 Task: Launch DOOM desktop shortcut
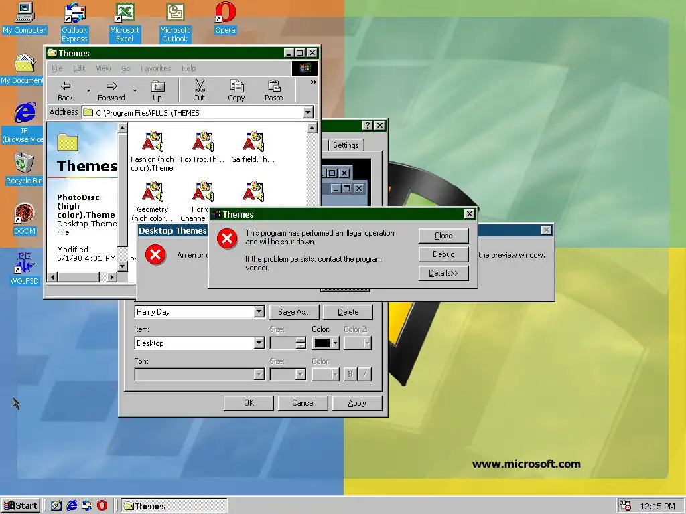[25, 219]
